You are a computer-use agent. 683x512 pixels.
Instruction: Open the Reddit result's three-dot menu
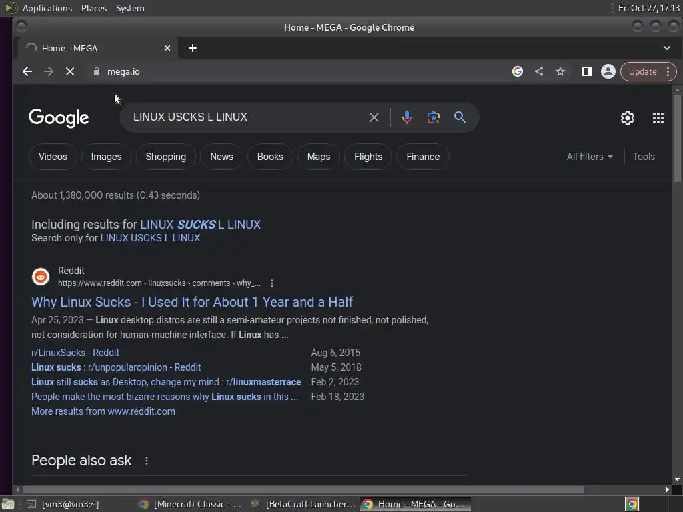click(x=272, y=283)
